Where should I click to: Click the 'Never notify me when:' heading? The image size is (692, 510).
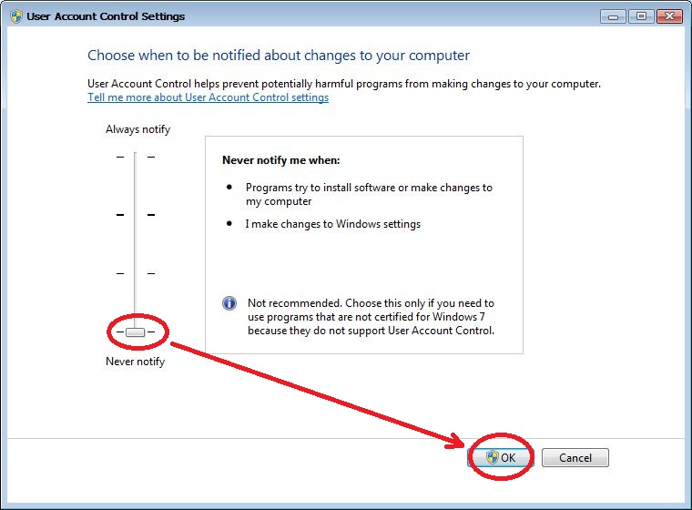pyautogui.click(x=281, y=160)
